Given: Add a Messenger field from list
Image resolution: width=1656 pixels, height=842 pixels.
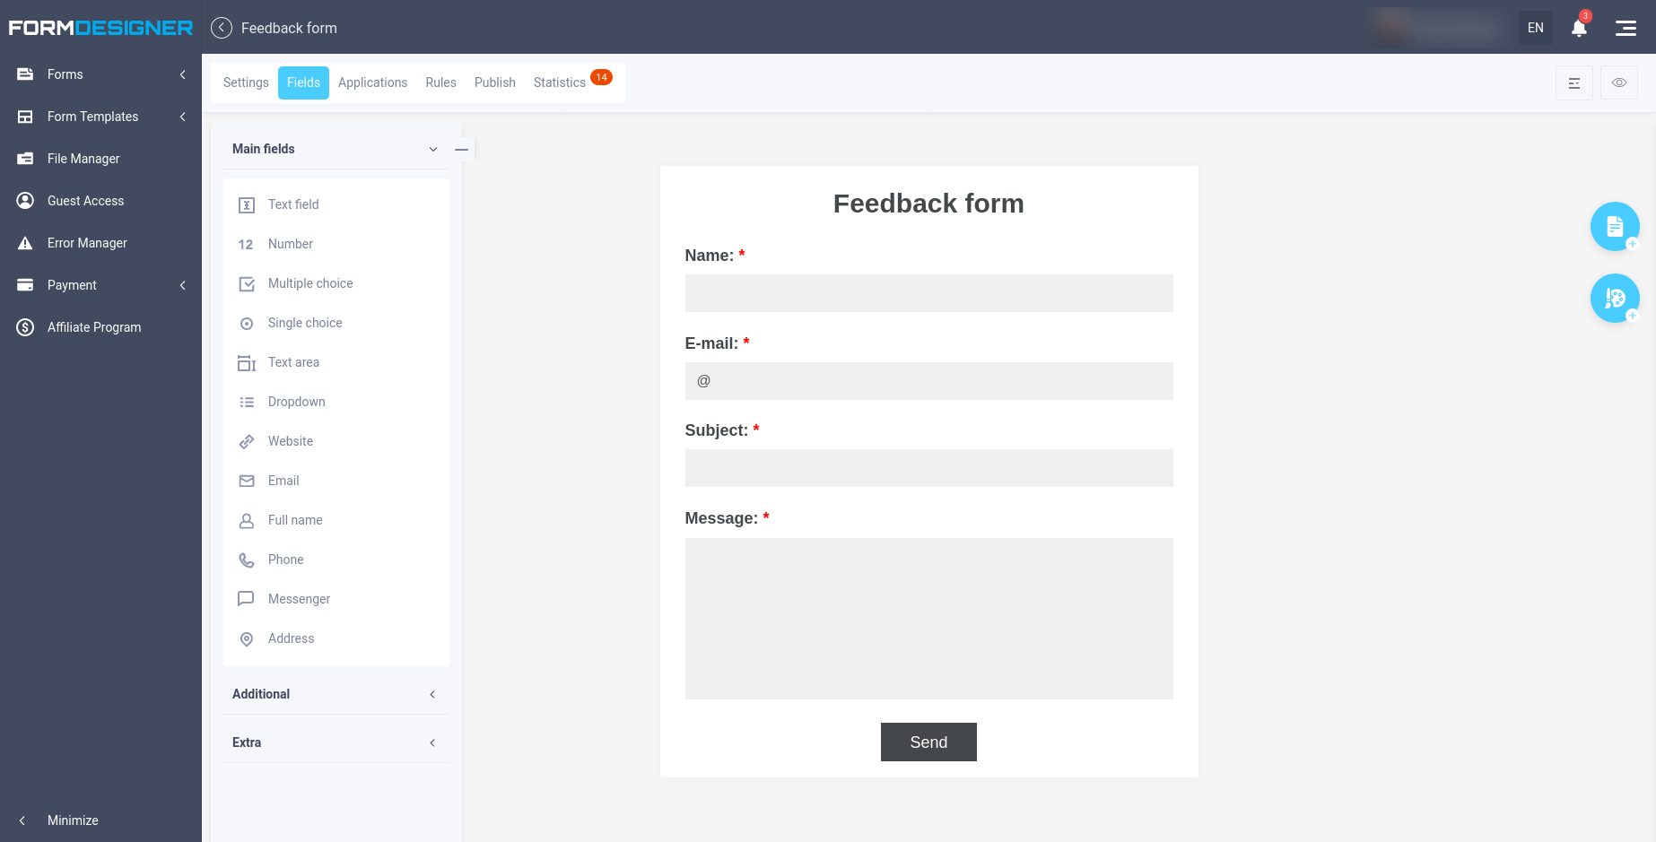Looking at the screenshot, I should (299, 599).
